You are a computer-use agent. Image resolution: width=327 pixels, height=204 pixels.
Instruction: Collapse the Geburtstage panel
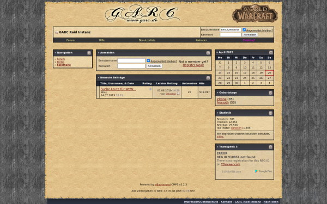(270, 93)
